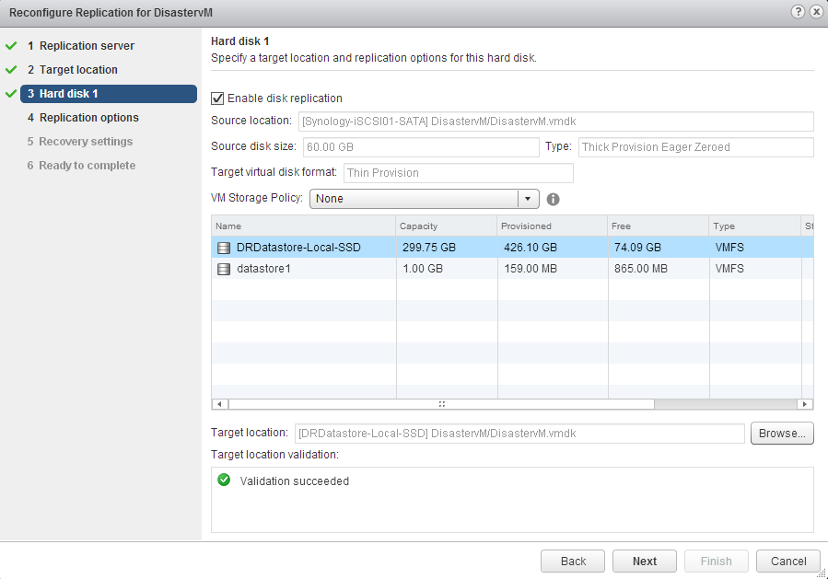This screenshot has width=828, height=579.
Task: Click the storage policy dropdown arrow
Action: tap(529, 199)
